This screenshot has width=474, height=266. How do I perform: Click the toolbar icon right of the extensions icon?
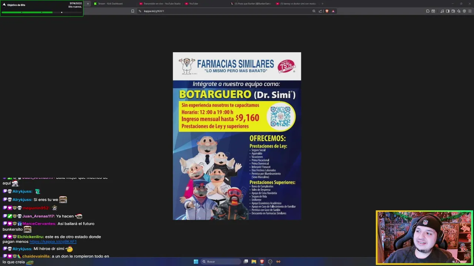pos(433,11)
